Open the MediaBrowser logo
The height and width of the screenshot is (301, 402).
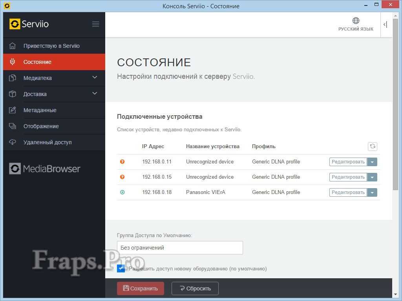[45, 169]
